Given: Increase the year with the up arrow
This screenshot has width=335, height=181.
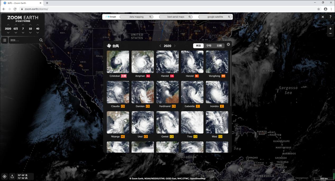Looking at the screenshot, I should pyautogui.click(x=8, y=25).
